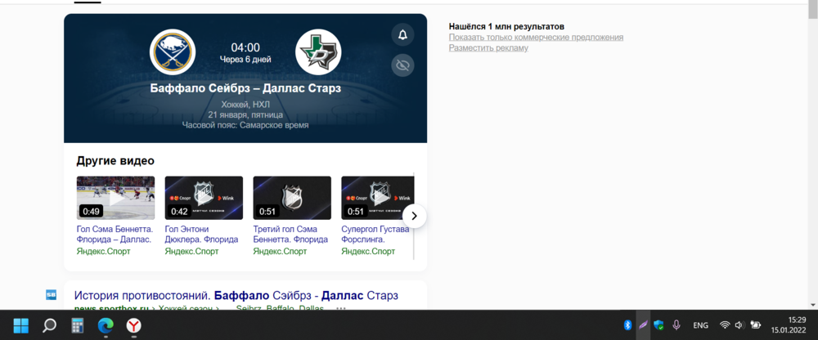Click the match time 04:00
This screenshot has height=340, width=818.
[x=245, y=47]
